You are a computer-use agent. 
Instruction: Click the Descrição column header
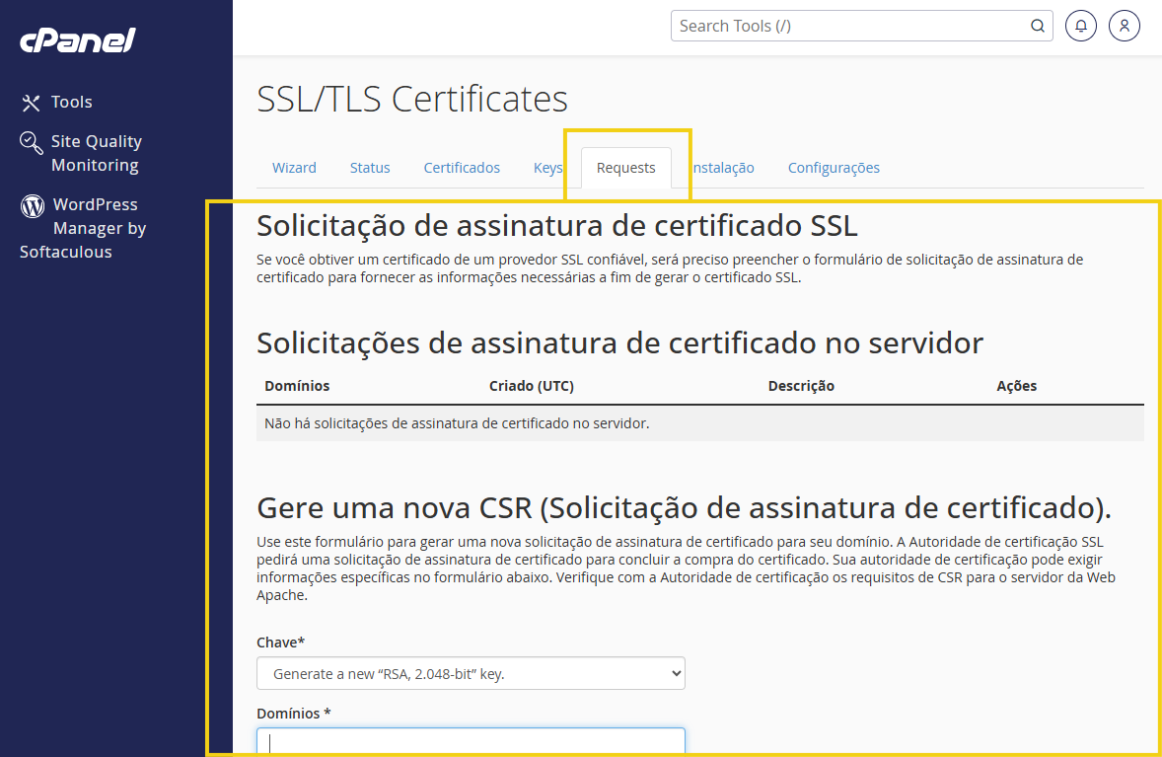tap(801, 386)
